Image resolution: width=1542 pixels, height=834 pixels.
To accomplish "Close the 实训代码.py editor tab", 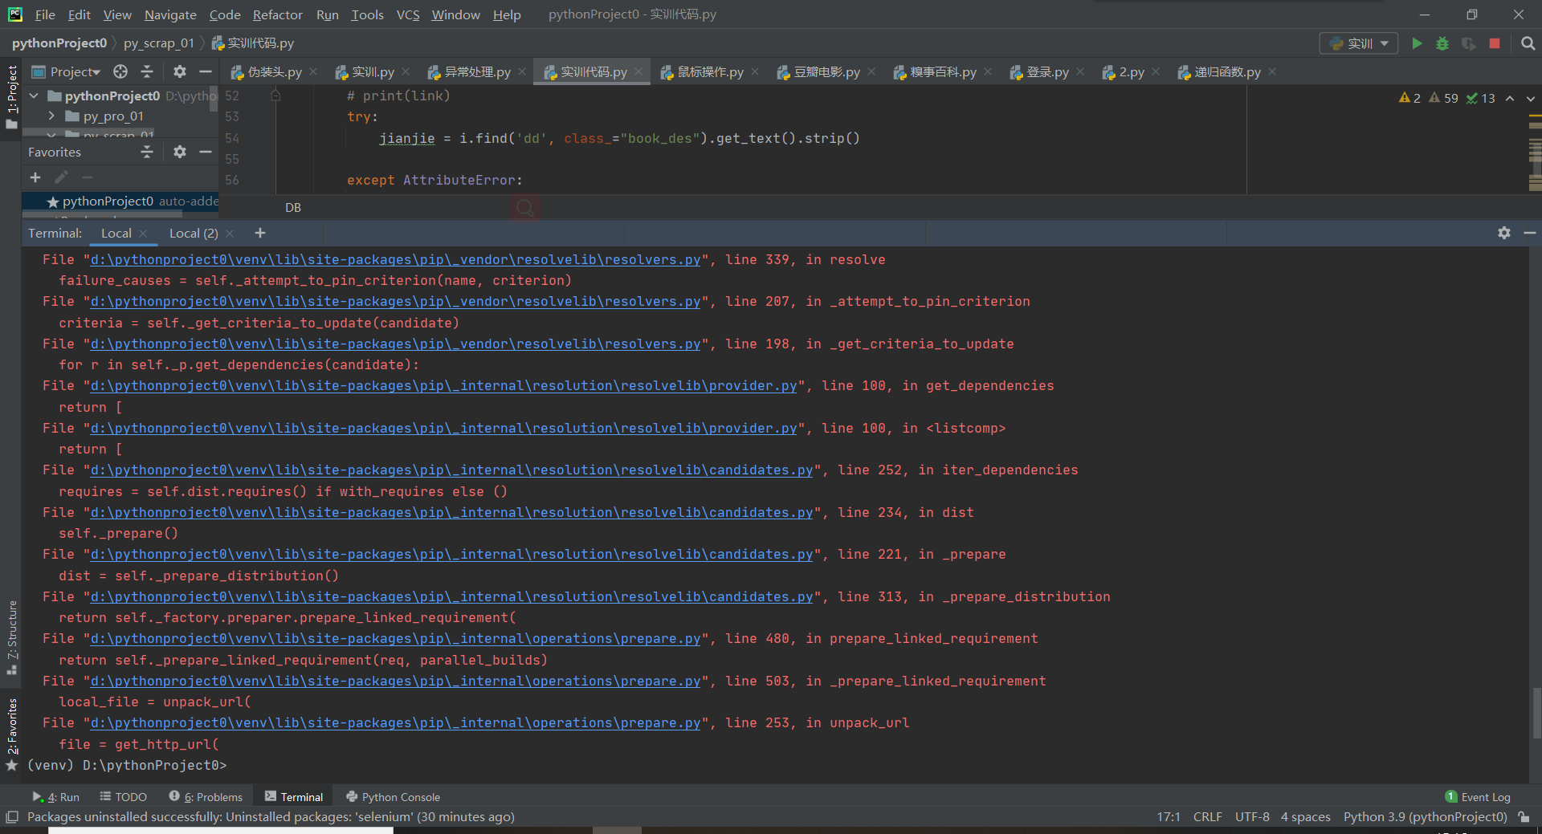I will [x=638, y=71].
